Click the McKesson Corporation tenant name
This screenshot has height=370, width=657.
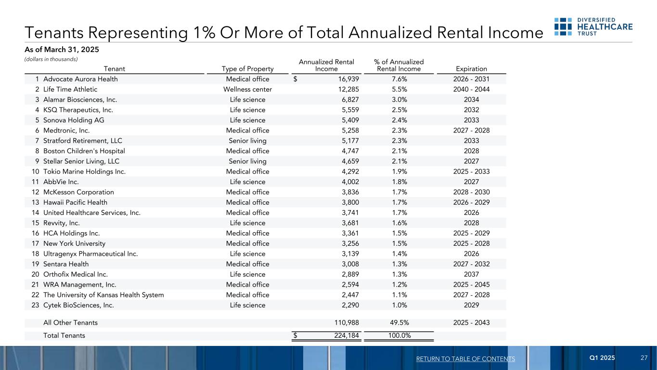79,192
